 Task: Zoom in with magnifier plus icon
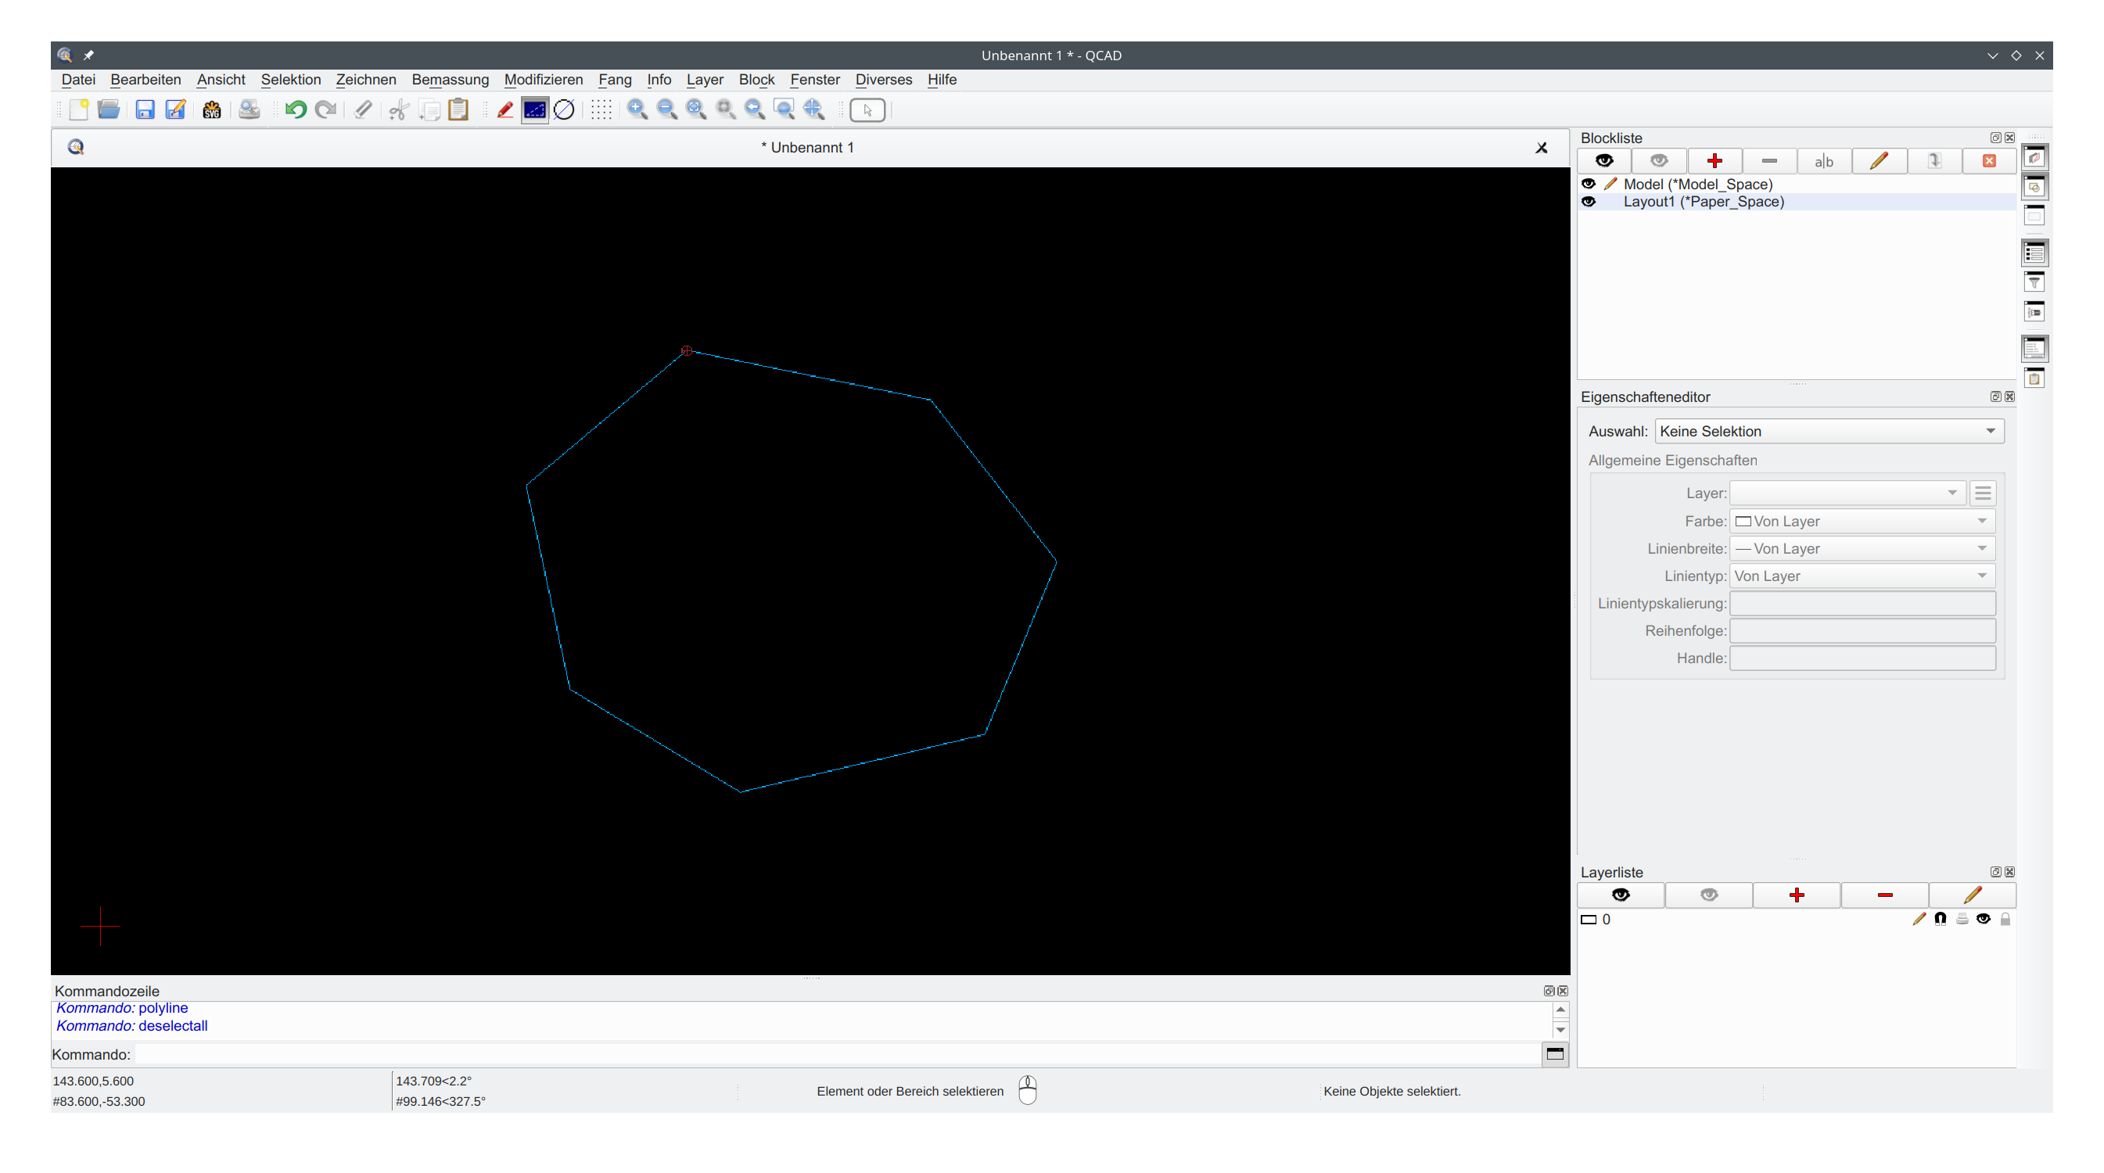[x=637, y=109]
